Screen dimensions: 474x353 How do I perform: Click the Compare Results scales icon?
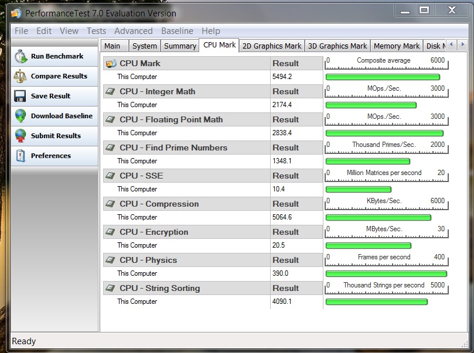pos(20,76)
